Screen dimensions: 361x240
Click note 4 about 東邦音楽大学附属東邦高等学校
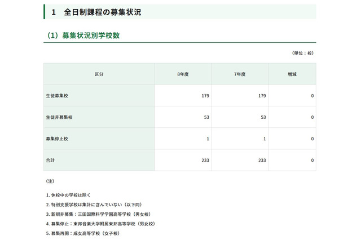coord(100,224)
